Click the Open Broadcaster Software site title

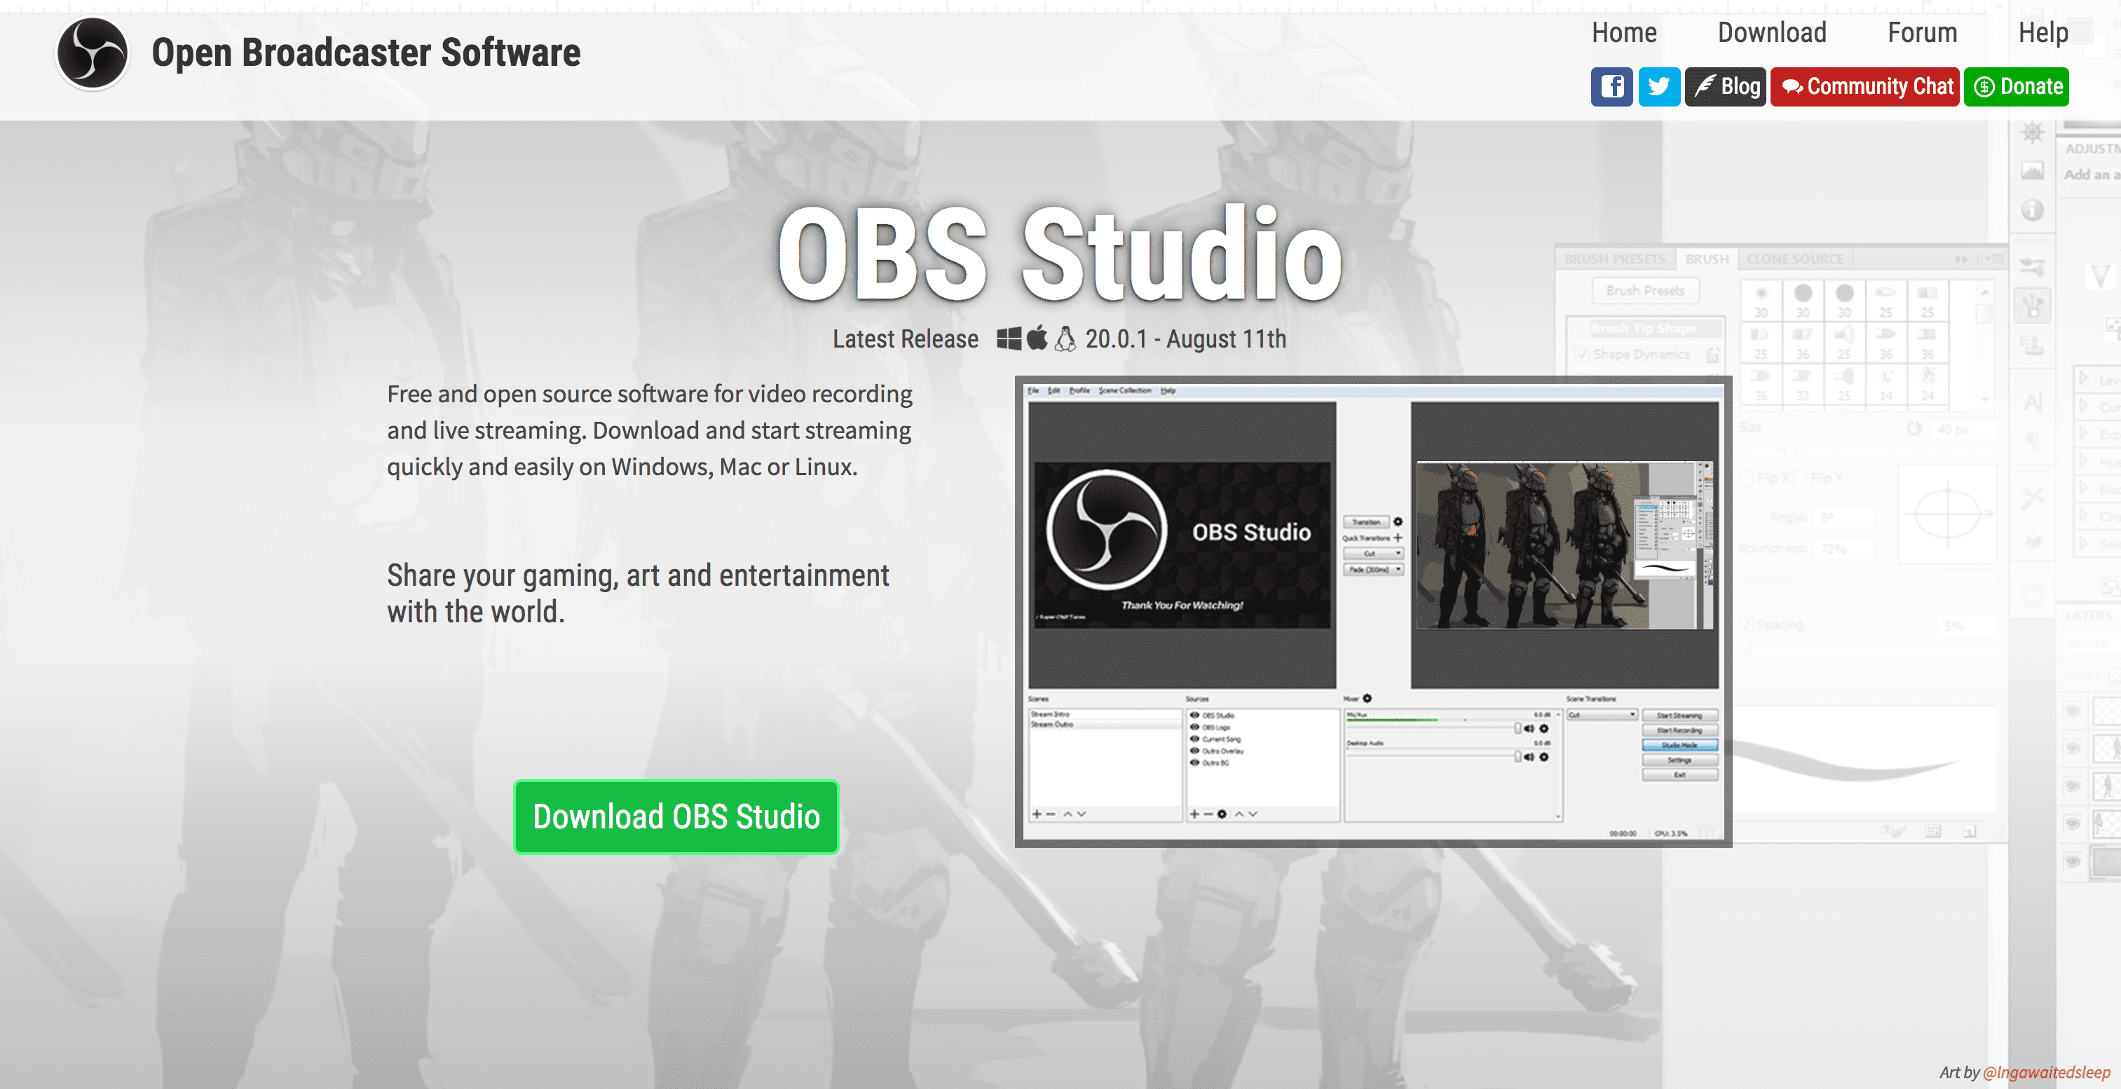[366, 53]
